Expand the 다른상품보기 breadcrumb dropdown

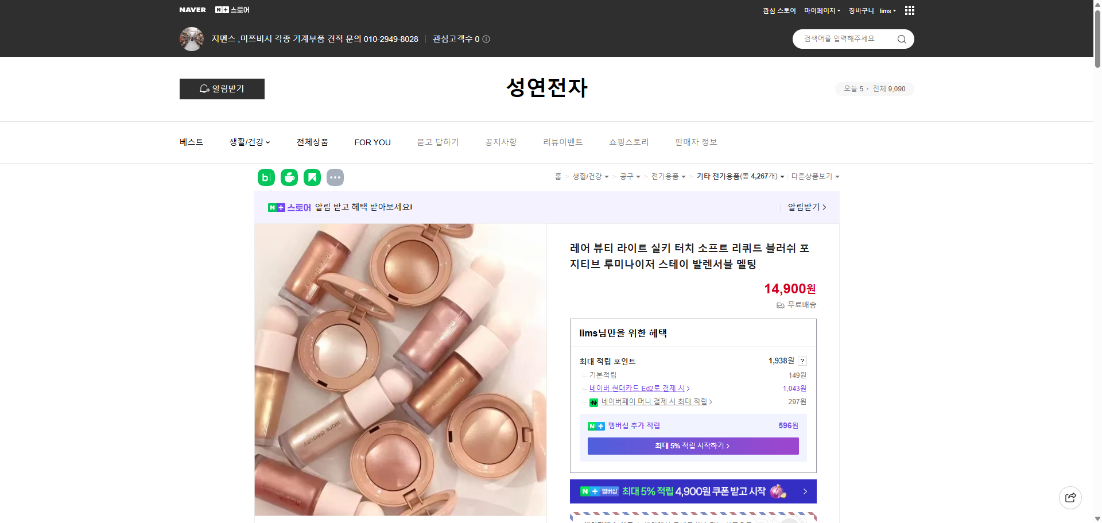[815, 176]
